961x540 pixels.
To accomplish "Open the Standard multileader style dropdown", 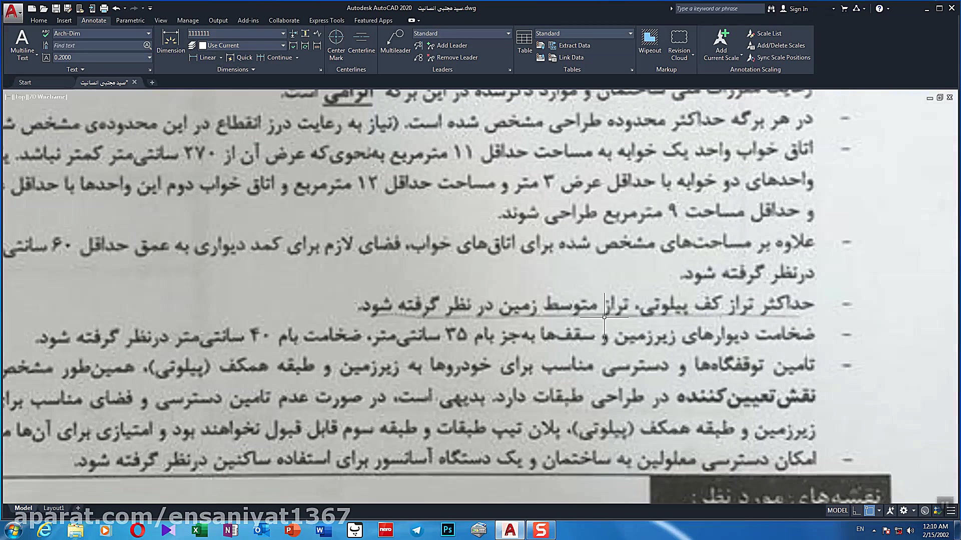I will click(x=507, y=33).
